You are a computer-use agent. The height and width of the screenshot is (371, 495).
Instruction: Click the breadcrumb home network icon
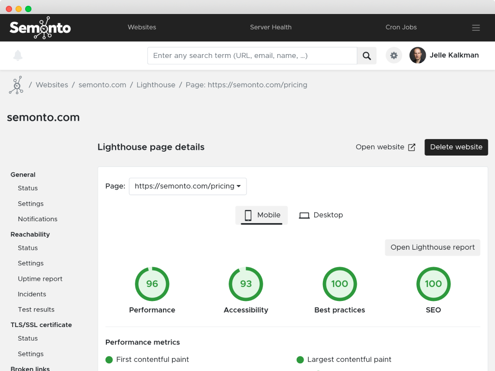click(x=16, y=85)
